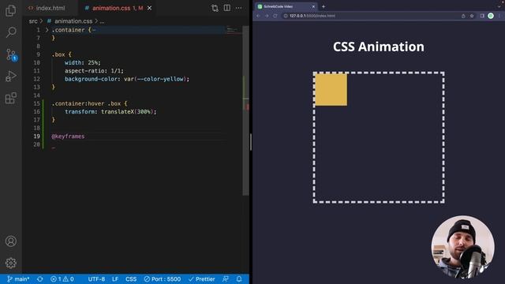Toggle the browser side panel icon
The height and width of the screenshot is (284, 505).
coord(482,16)
